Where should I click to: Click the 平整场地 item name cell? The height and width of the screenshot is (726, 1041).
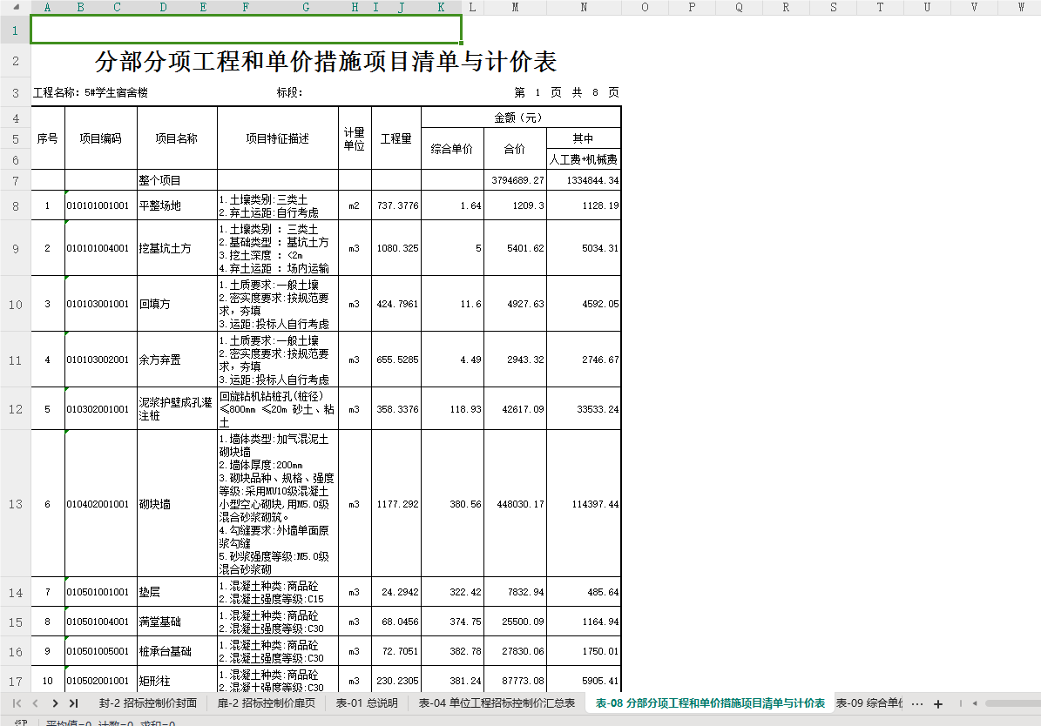click(x=177, y=205)
